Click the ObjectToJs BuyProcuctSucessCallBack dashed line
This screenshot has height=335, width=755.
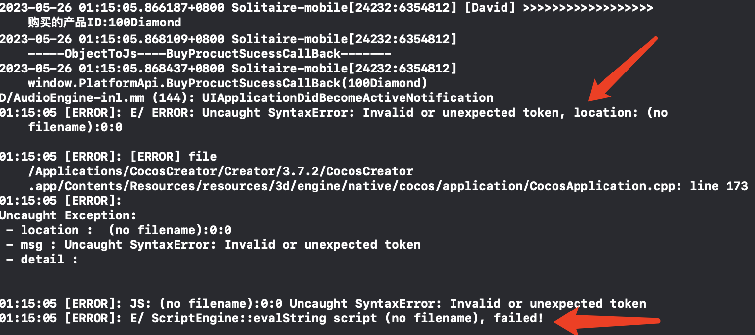[x=209, y=53]
